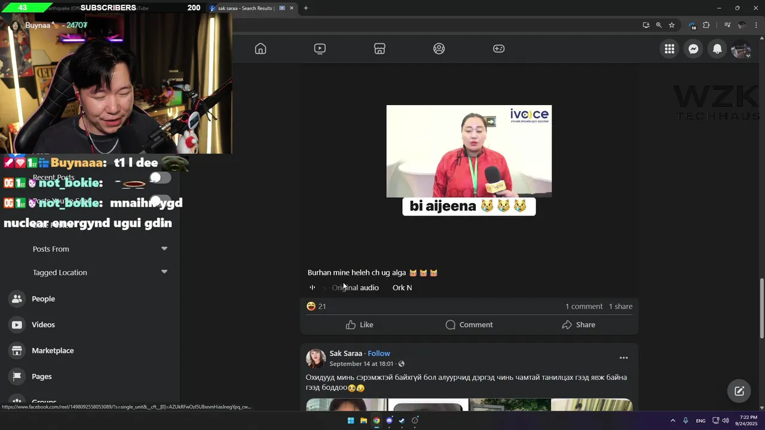Open Steam from the taskbar

(x=402, y=420)
